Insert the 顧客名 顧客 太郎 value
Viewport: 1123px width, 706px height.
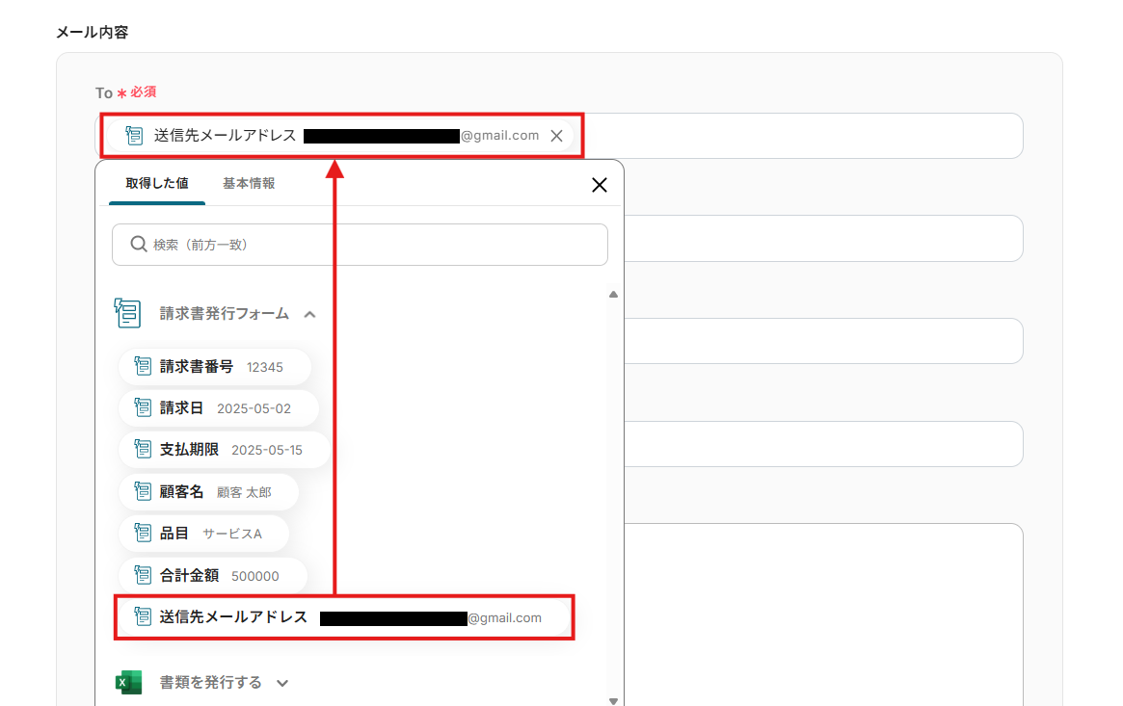pyautogui.click(x=208, y=492)
